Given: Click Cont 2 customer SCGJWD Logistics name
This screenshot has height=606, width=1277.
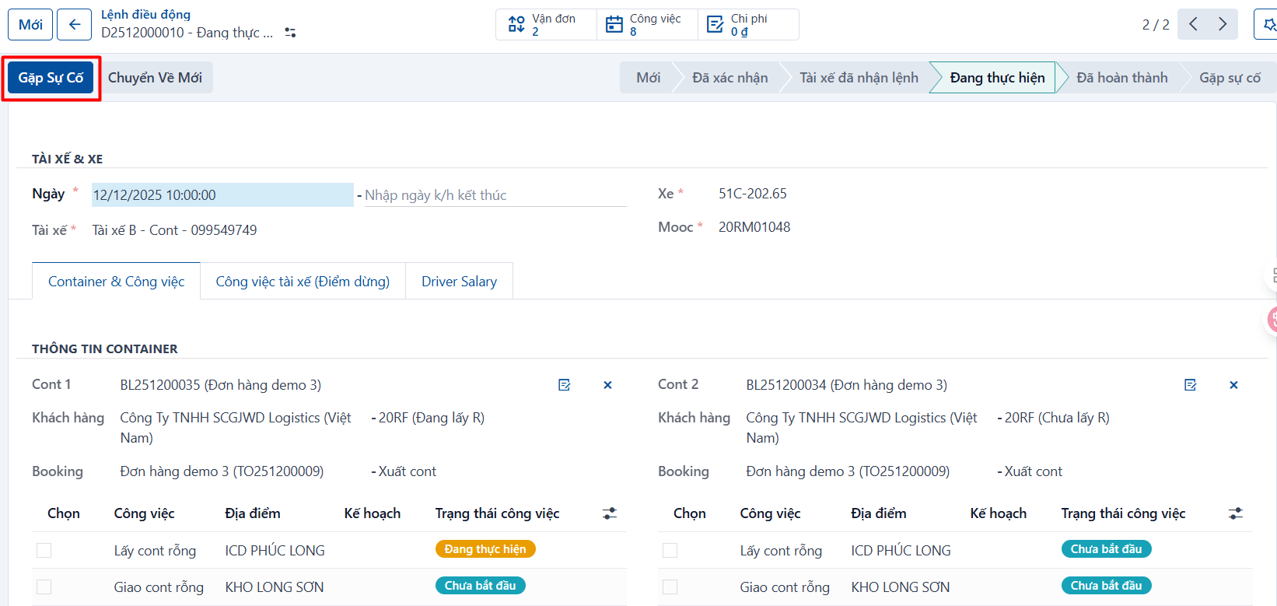Looking at the screenshot, I should tap(862, 428).
